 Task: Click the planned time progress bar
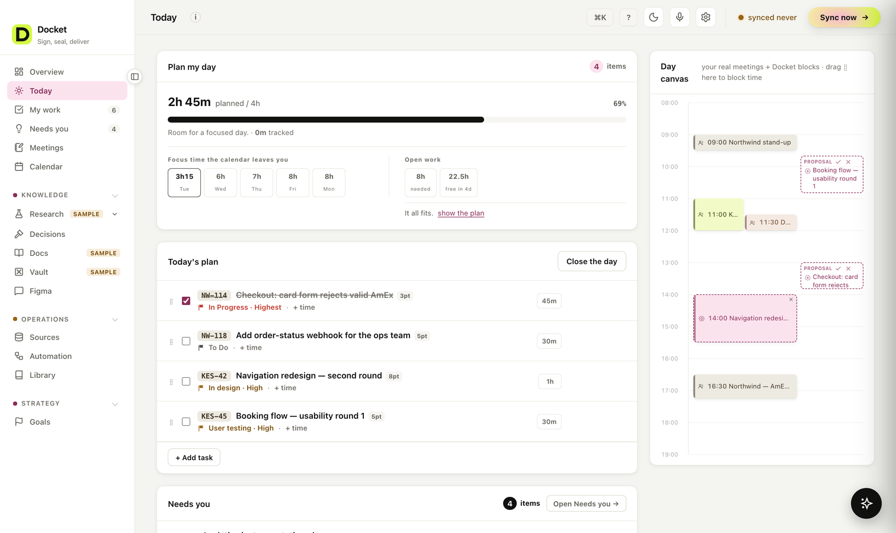(x=397, y=120)
